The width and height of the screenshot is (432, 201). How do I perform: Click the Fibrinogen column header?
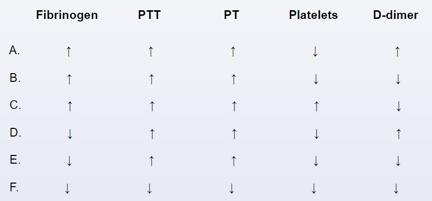click(x=67, y=15)
